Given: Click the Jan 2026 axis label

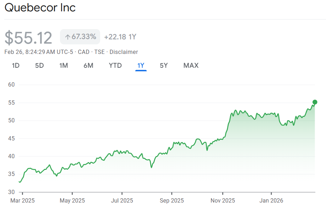Looking at the screenshot, I should pos(271,200).
